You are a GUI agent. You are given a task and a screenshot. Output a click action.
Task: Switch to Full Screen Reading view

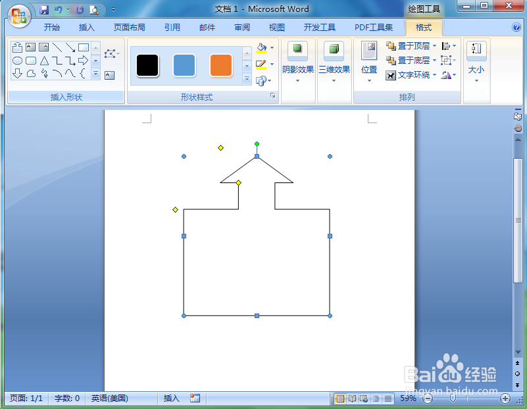click(x=352, y=399)
